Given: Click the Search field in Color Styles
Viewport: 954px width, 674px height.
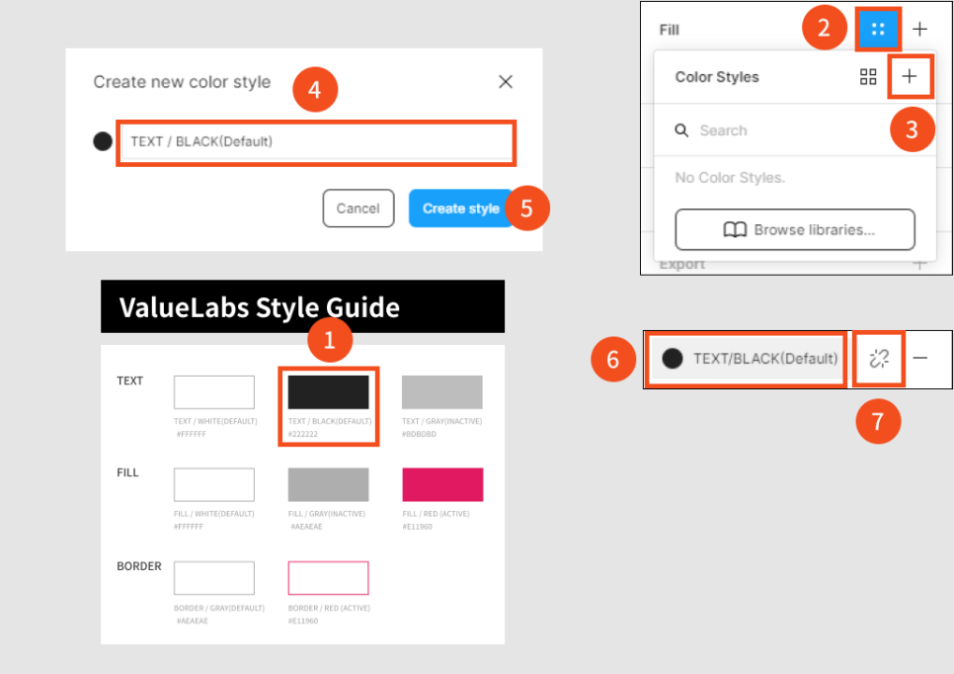Looking at the screenshot, I should pyautogui.click(x=794, y=130).
